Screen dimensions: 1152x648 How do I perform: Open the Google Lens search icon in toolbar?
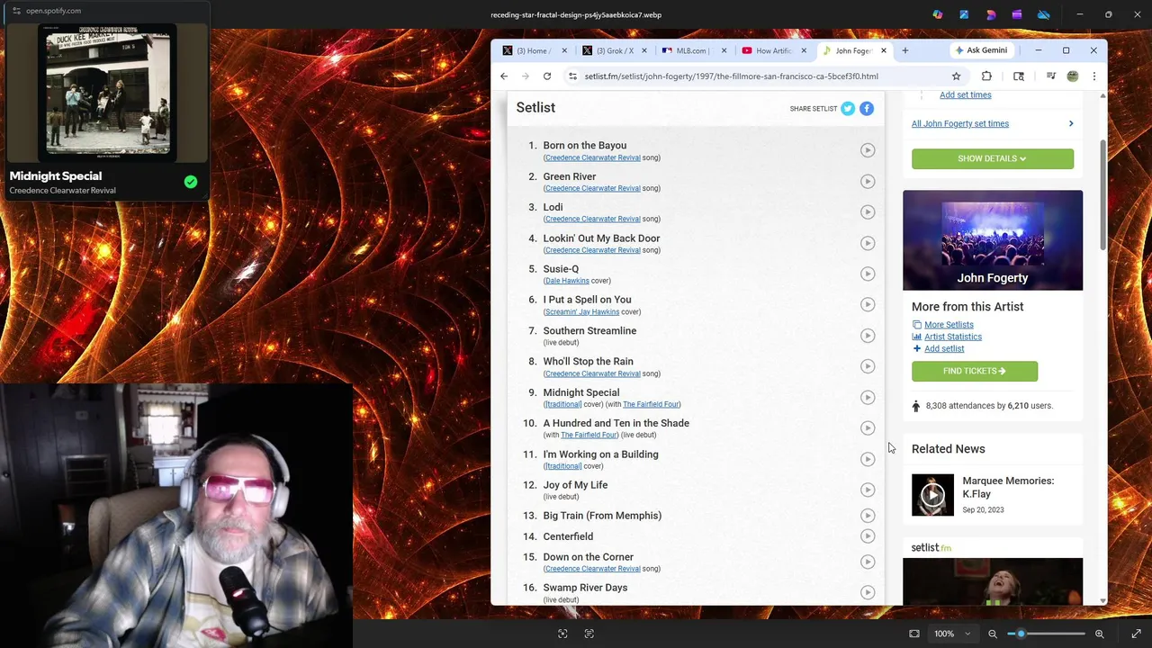click(1019, 76)
